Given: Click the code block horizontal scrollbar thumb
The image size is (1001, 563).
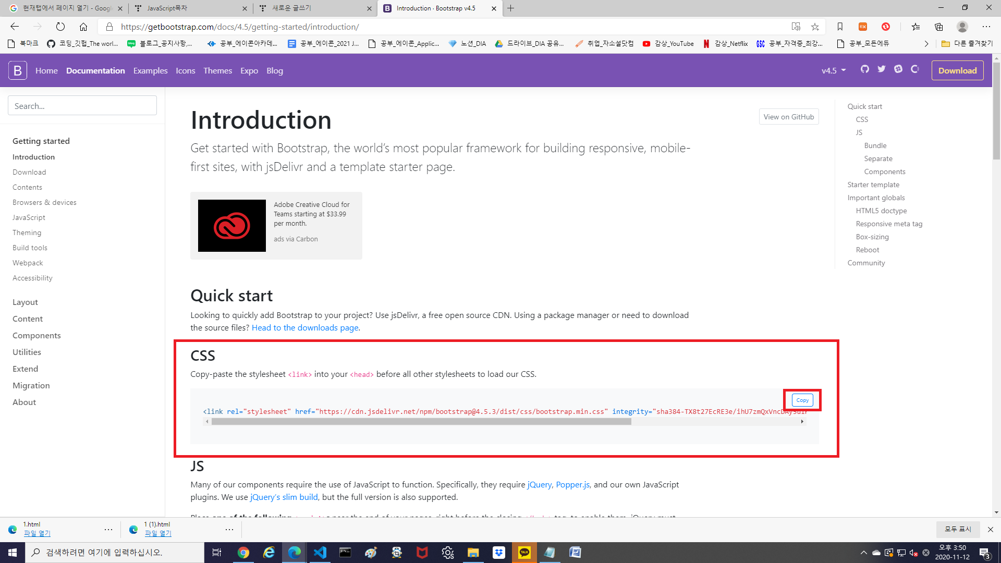Looking at the screenshot, I should (x=421, y=422).
